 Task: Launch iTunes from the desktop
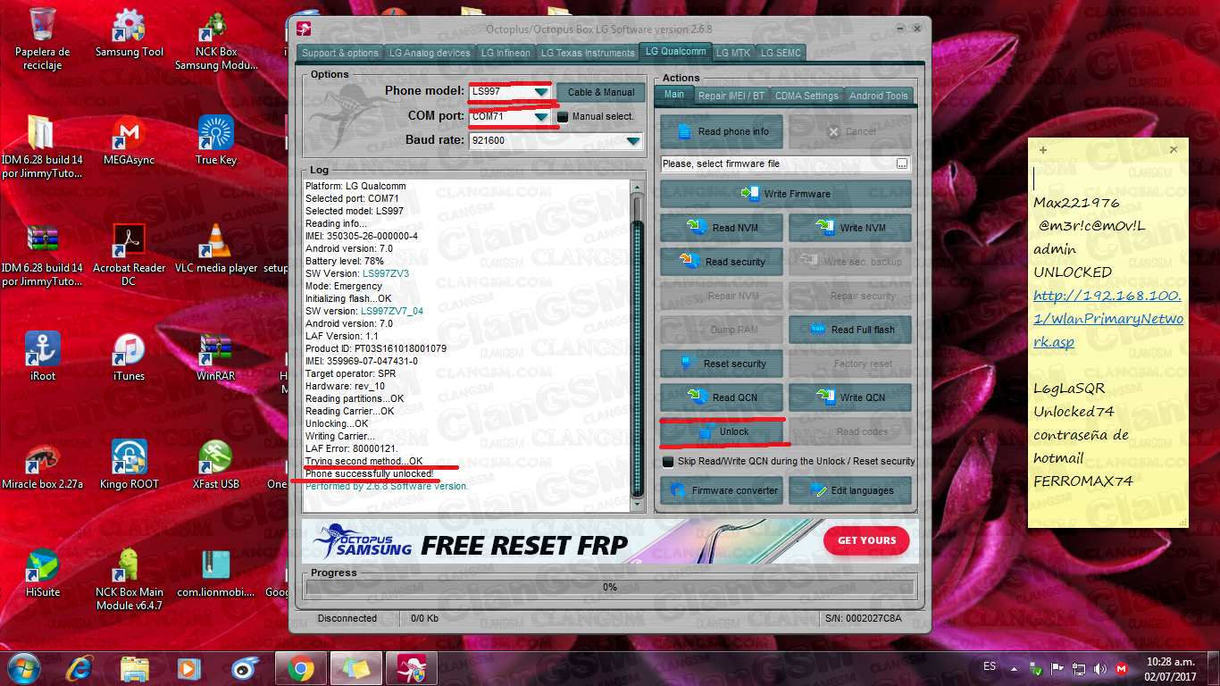(x=129, y=356)
